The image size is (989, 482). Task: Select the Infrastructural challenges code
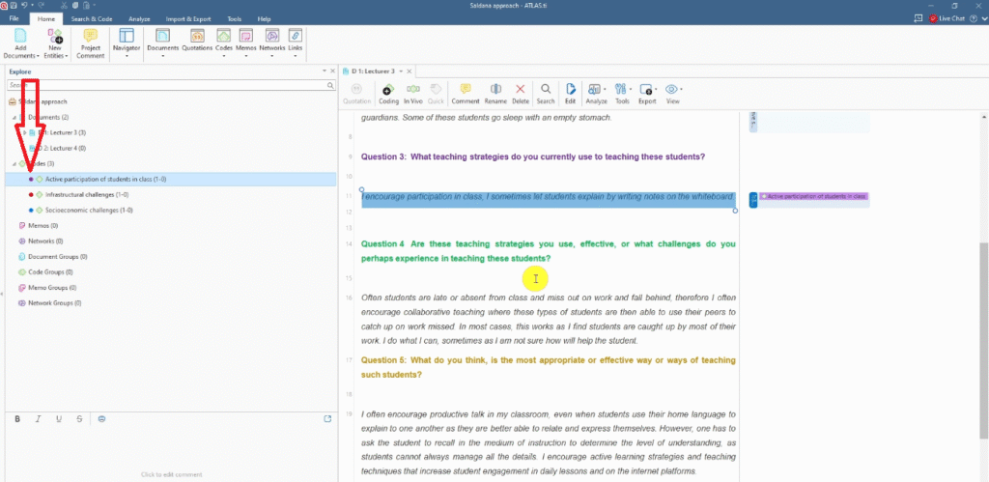pyautogui.click(x=80, y=194)
